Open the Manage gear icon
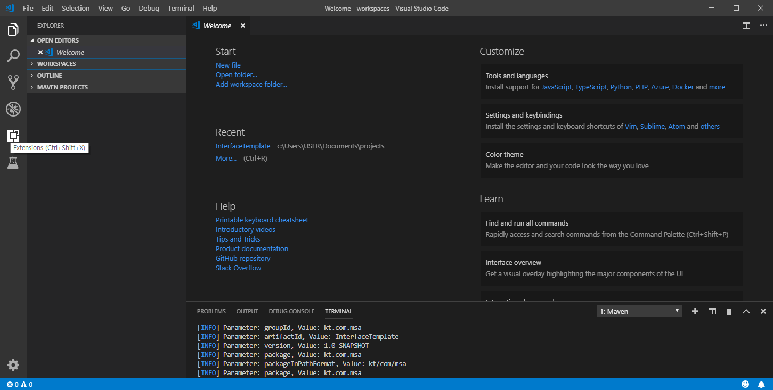The width and height of the screenshot is (773, 390). pos(13,365)
